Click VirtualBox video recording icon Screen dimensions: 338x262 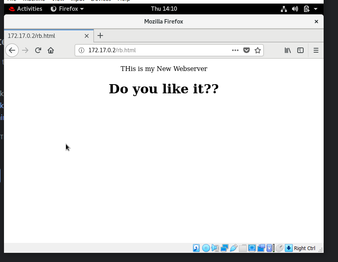coord(261,248)
